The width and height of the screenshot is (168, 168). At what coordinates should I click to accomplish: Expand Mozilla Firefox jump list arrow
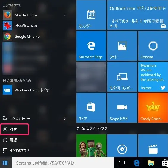coord(65,15)
